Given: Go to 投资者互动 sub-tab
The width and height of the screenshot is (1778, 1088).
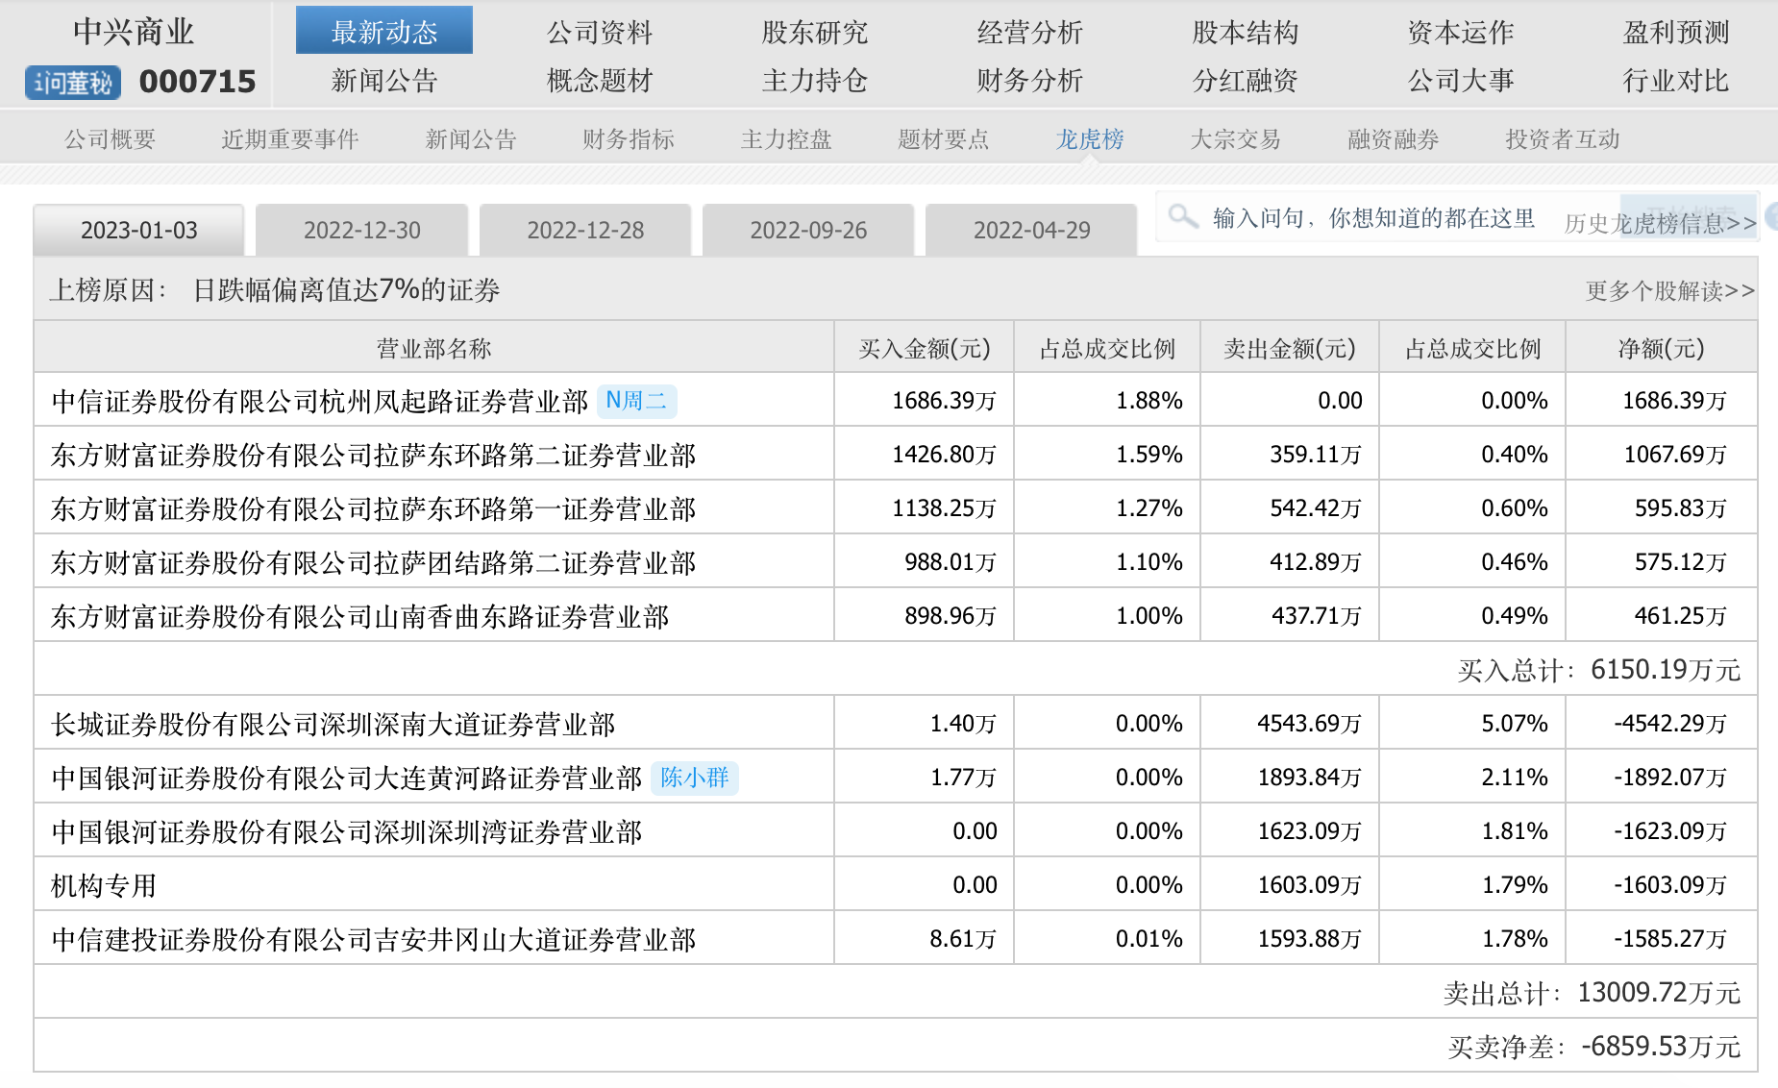Looking at the screenshot, I should (1563, 139).
